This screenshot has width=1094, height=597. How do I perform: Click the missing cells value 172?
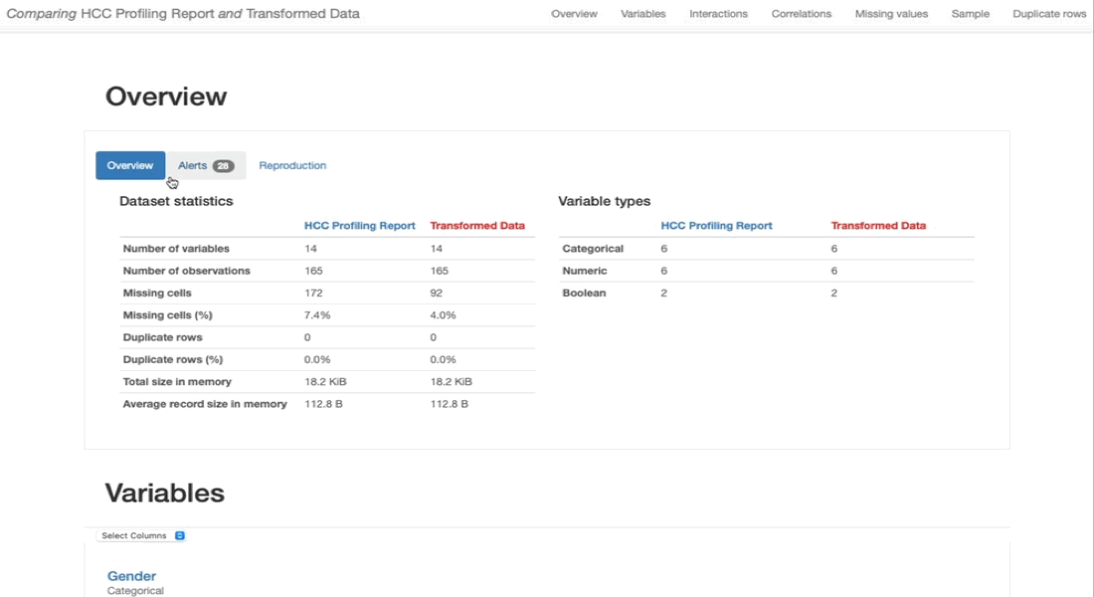point(313,294)
